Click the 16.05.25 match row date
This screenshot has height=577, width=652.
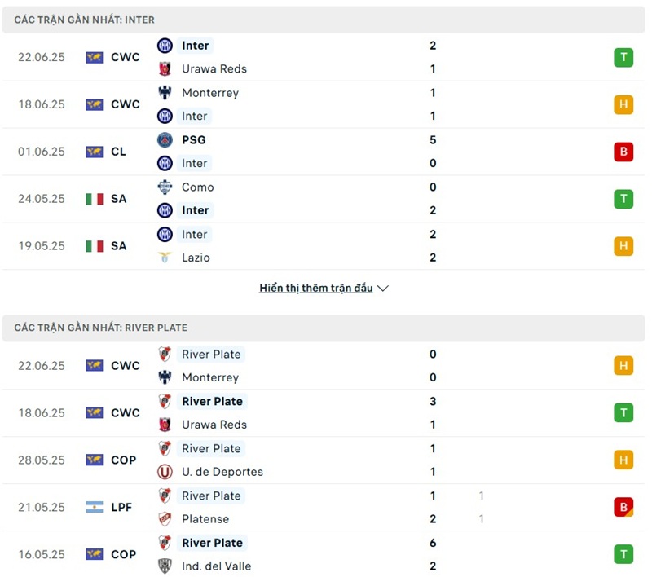pyautogui.click(x=42, y=554)
